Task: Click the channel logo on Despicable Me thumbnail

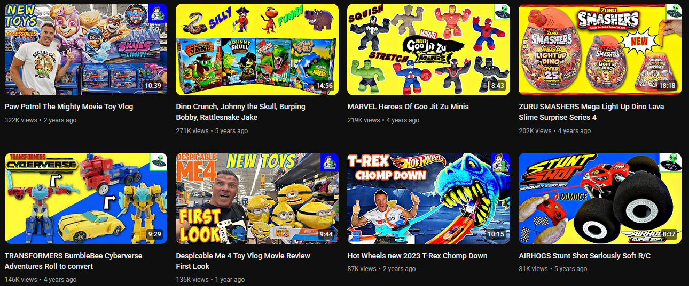Action: click(330, 162)
